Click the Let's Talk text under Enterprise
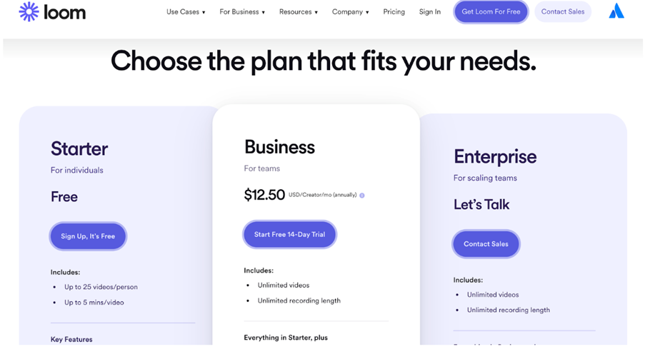The width and height of the screenshot is (645, 349). pos(481,205)
